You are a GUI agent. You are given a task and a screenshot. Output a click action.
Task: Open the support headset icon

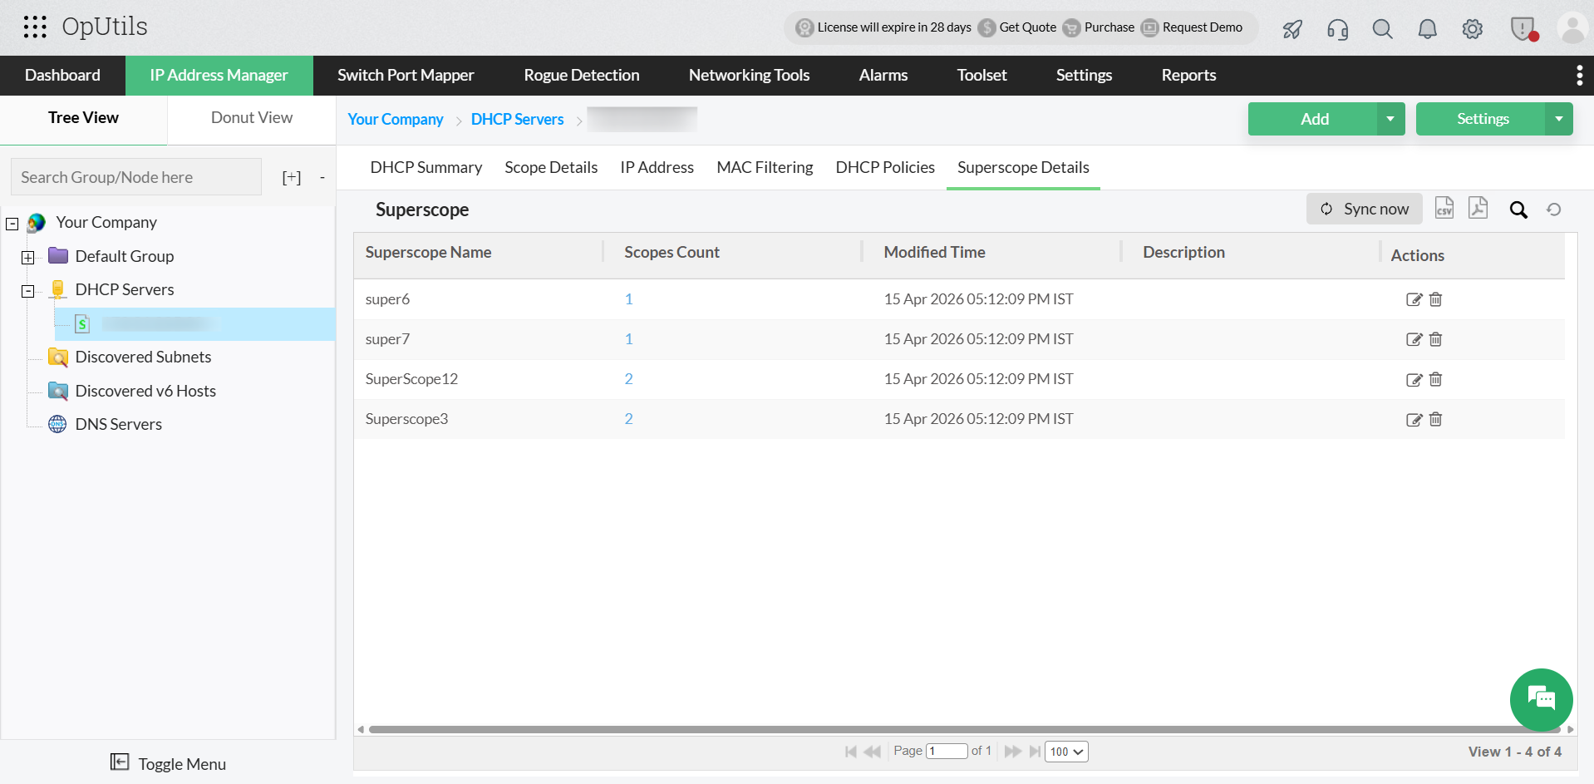coord(1337,28)
